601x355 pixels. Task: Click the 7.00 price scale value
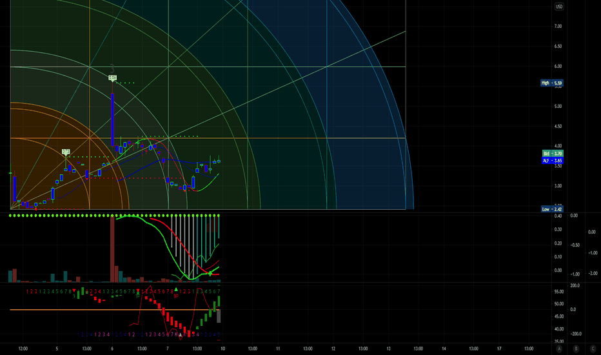coord(558,26)
